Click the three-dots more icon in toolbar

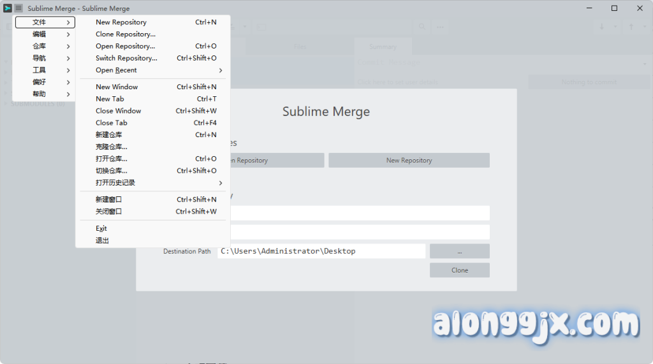pos(439,27)
